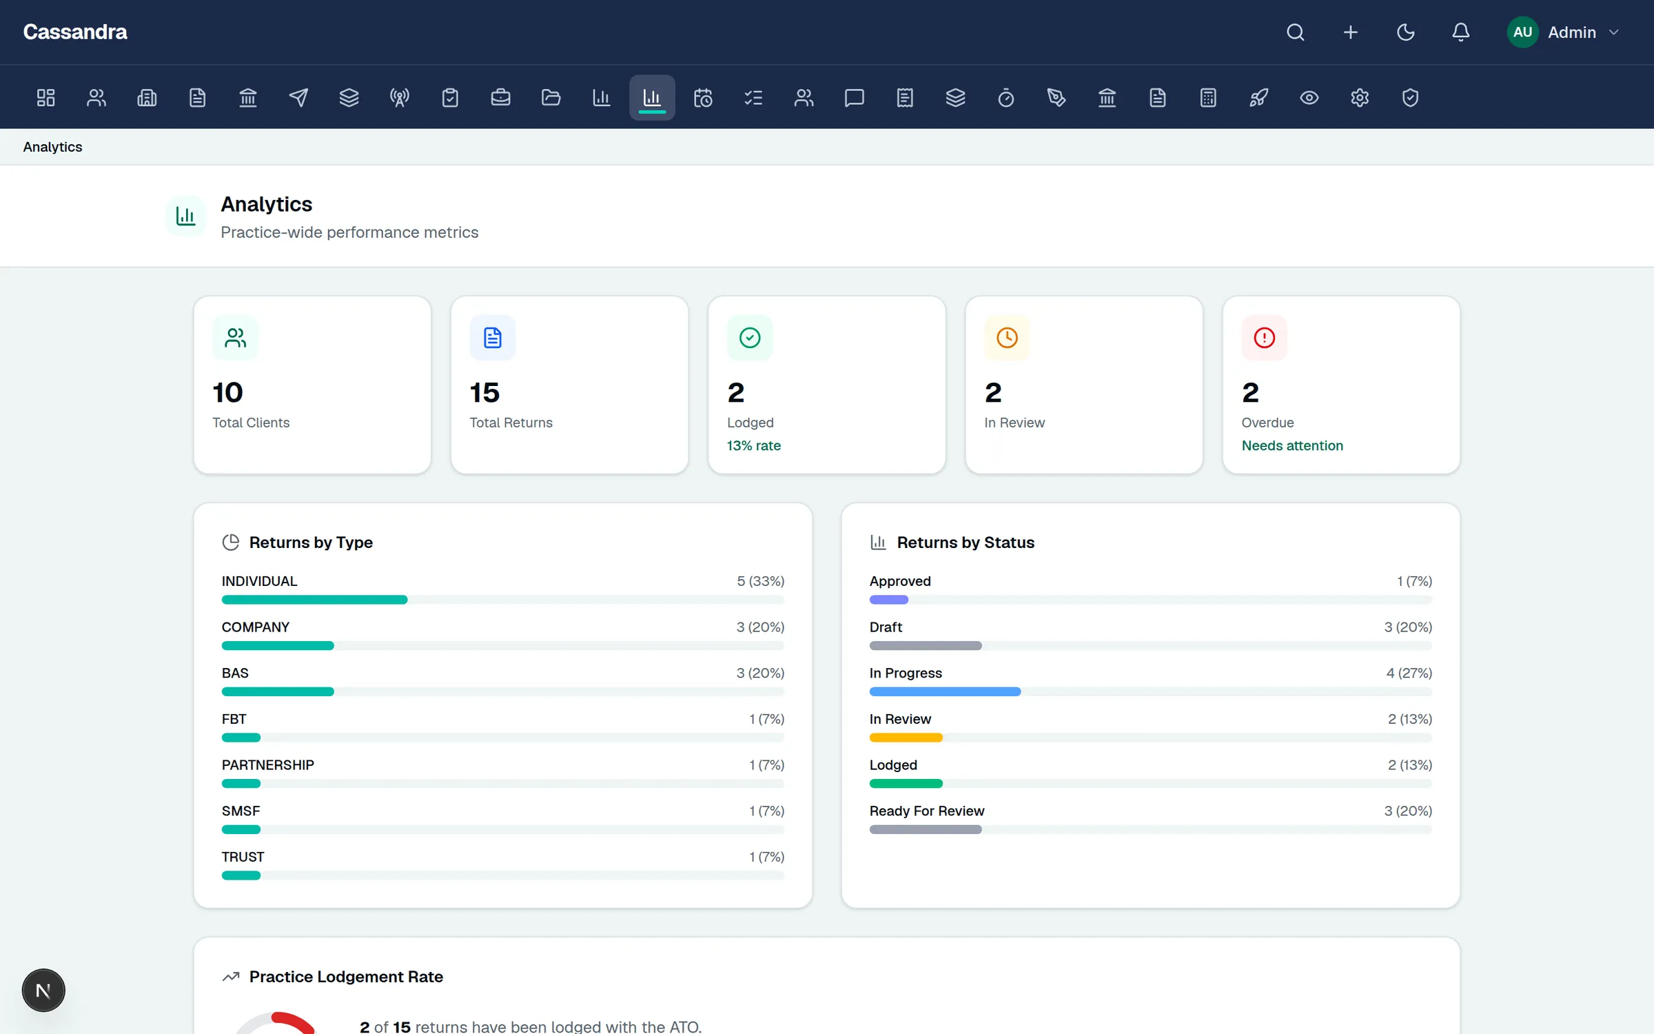Click the 'Needs attention' text

click(x=1292, y=445)
